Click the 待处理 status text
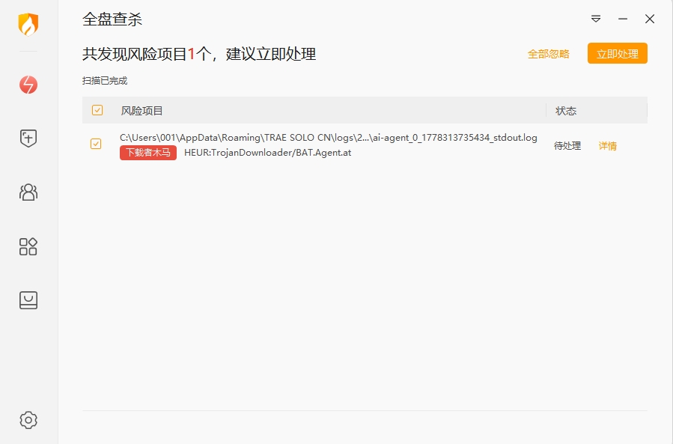This screenshot has height=444, width=673. [567, 146]
